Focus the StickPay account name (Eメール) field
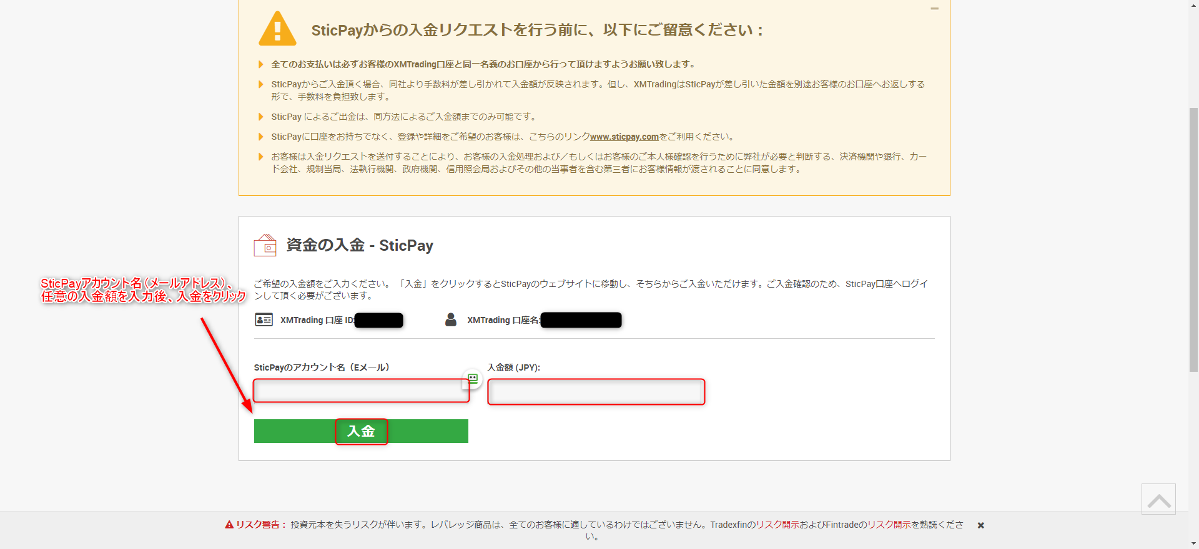This screenshot has height=549, width=1199. click(360, 391)
